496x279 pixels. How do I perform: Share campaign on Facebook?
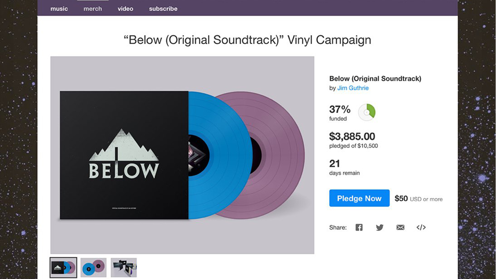pos(359,227)
